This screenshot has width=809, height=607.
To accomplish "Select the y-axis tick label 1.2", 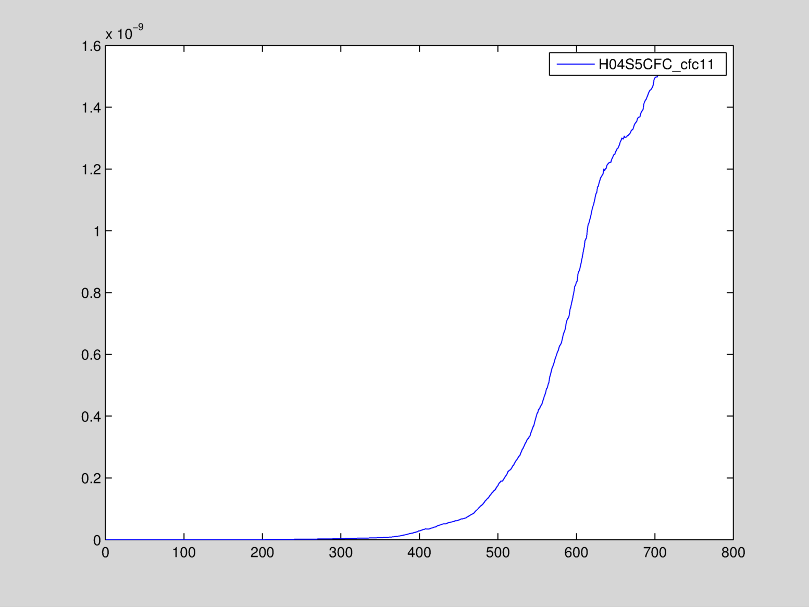I will (x=91, y=170).
